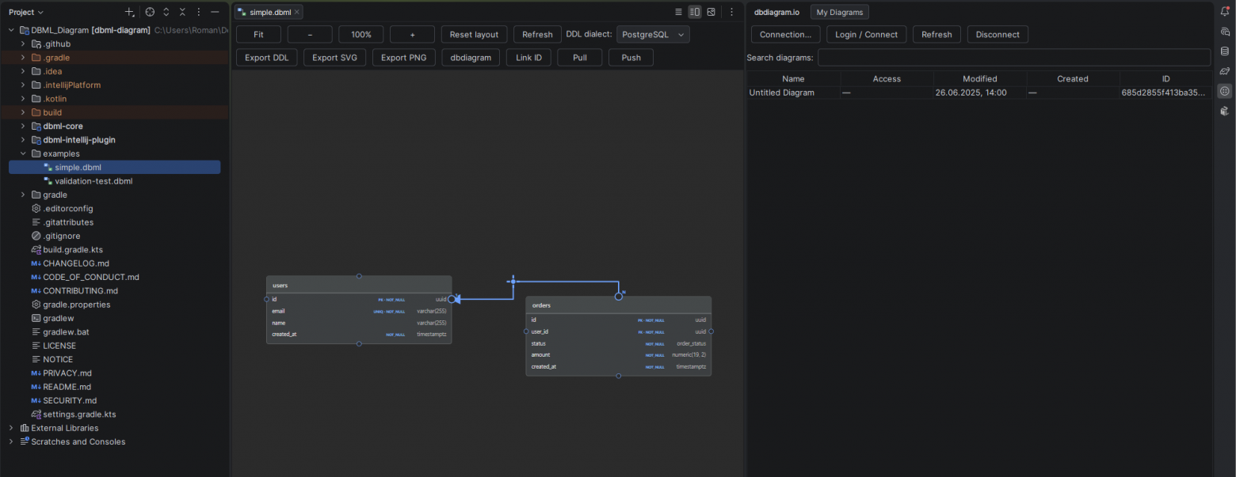Switch to My Diagrams tab
Screen dimensions: 1236x477
point(840,12)
